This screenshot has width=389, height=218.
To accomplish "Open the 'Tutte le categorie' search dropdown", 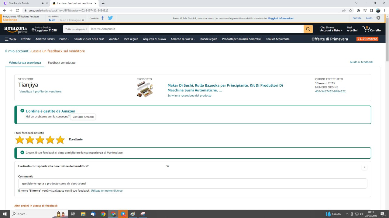I will click(x=76, y=29).
